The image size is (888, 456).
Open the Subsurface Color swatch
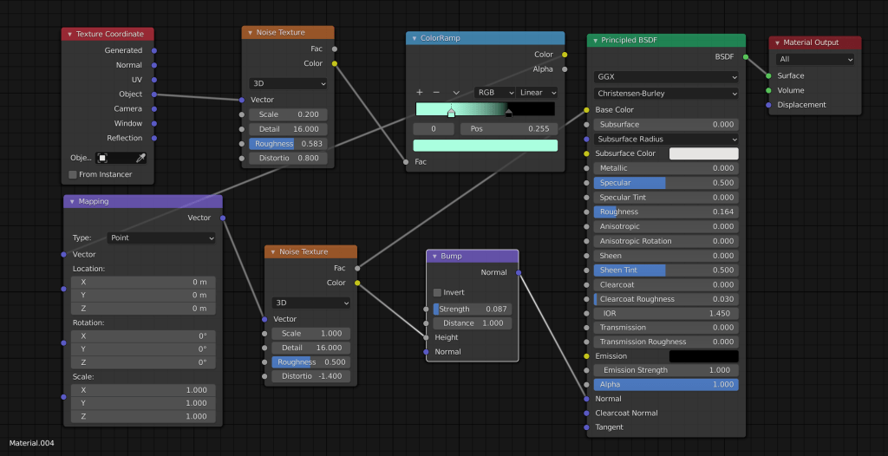tap(703, 153)
